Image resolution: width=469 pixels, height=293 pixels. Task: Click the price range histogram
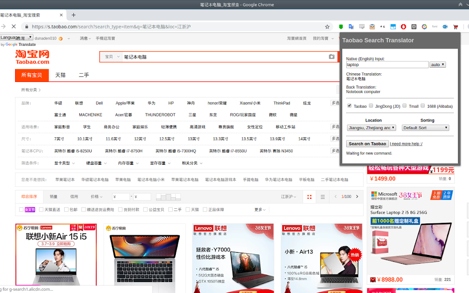tap(169, 197)
